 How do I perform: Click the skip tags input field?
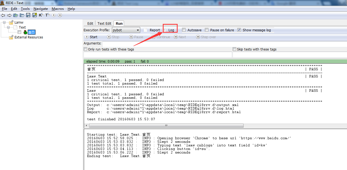[x=290, y=55]
